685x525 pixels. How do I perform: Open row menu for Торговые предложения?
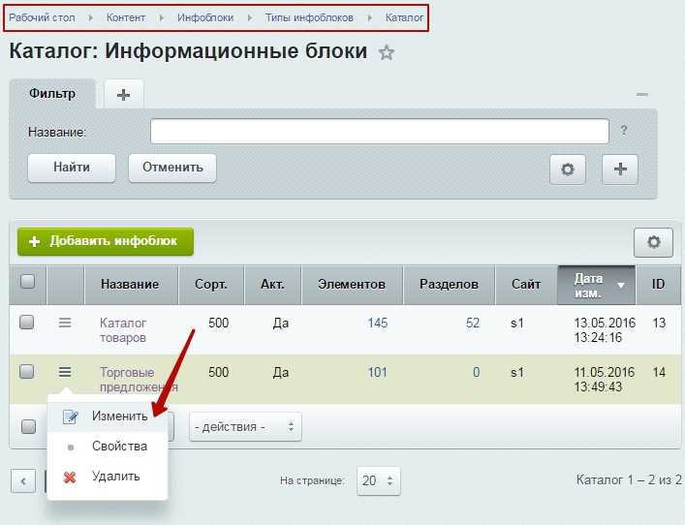(65, 372)
